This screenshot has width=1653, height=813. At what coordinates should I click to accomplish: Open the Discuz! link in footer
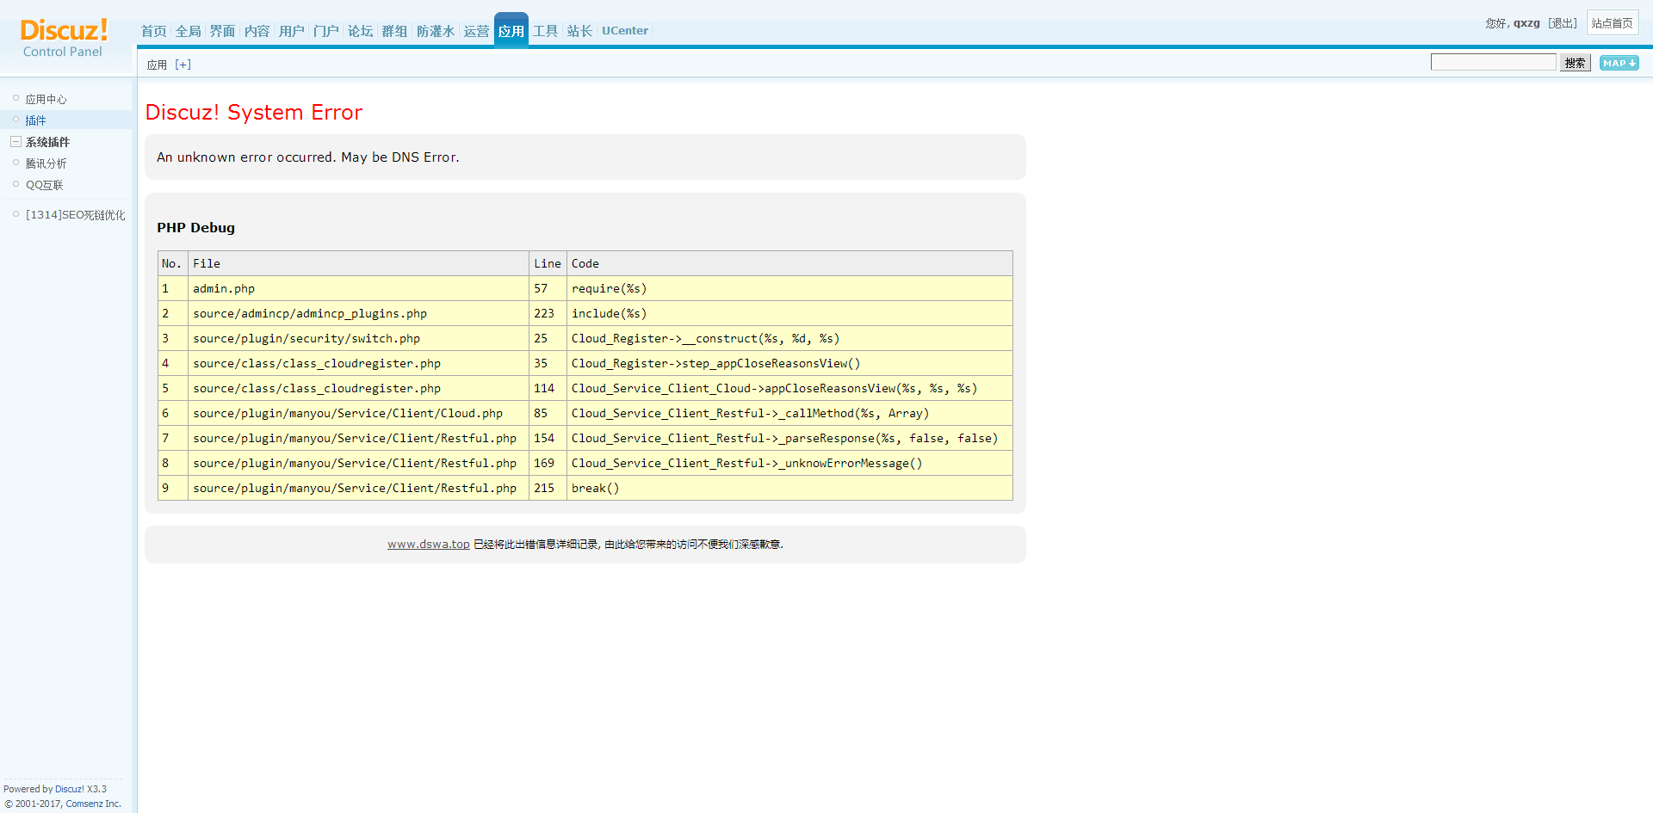click(70, 789)
